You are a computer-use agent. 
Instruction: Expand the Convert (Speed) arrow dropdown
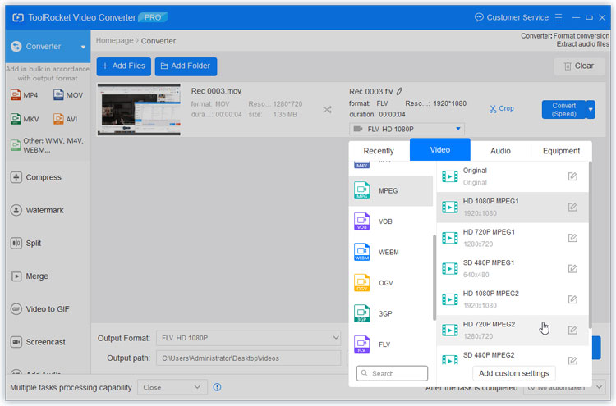tap(591, 109)
